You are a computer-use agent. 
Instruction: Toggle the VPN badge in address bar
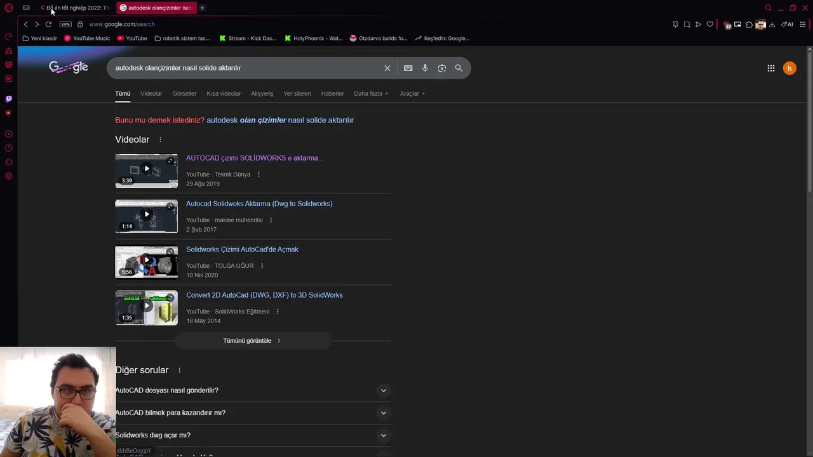[65, 24]
